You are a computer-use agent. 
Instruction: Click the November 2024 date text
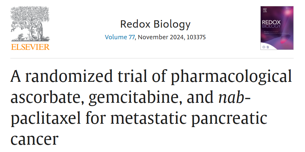pyautogui.click(x=161, y=37)
